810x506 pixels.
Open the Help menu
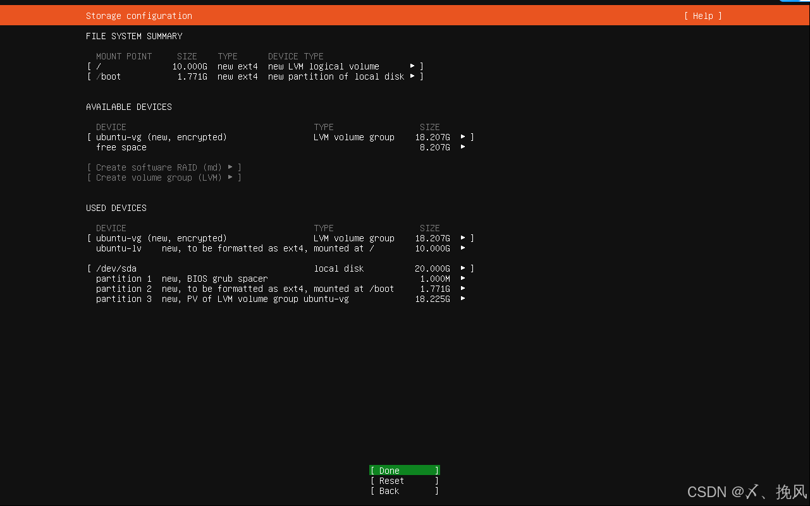pyautogui.click(x=702, y=15)
